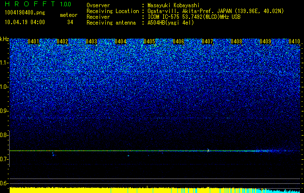Click the 0.7 frequency axis label
Viewport: 304px width, 193px height.
pos(4,159)
